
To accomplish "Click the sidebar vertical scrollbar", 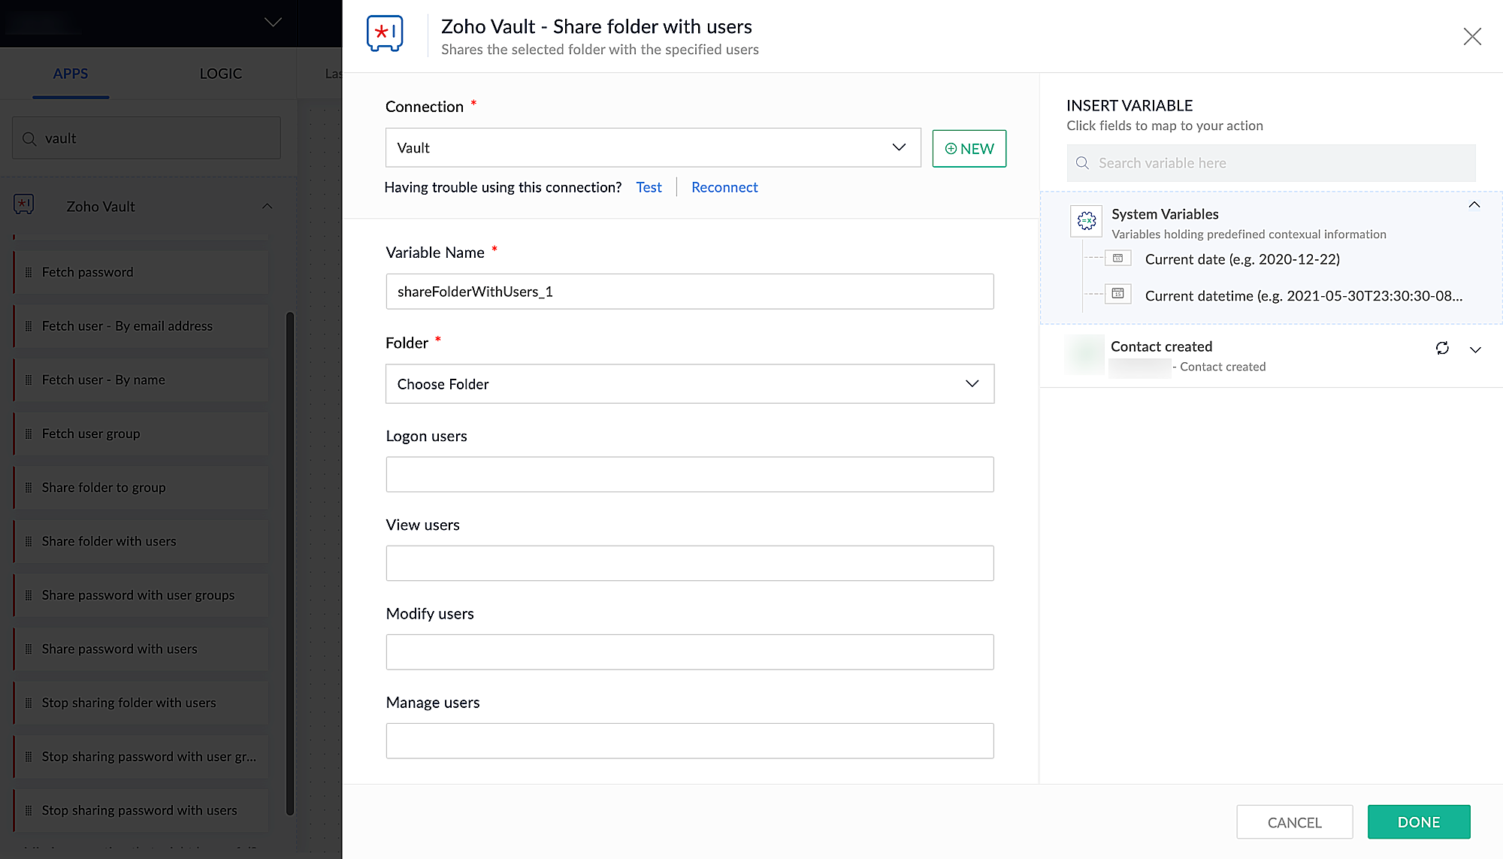I will click(x=290, y=564).
